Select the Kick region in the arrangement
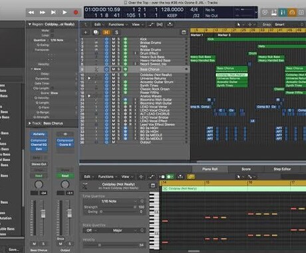 tap(256, 39)
